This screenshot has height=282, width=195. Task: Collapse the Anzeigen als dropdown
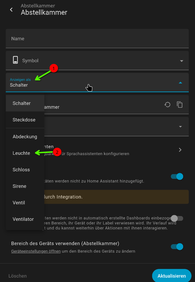(180, 83)
